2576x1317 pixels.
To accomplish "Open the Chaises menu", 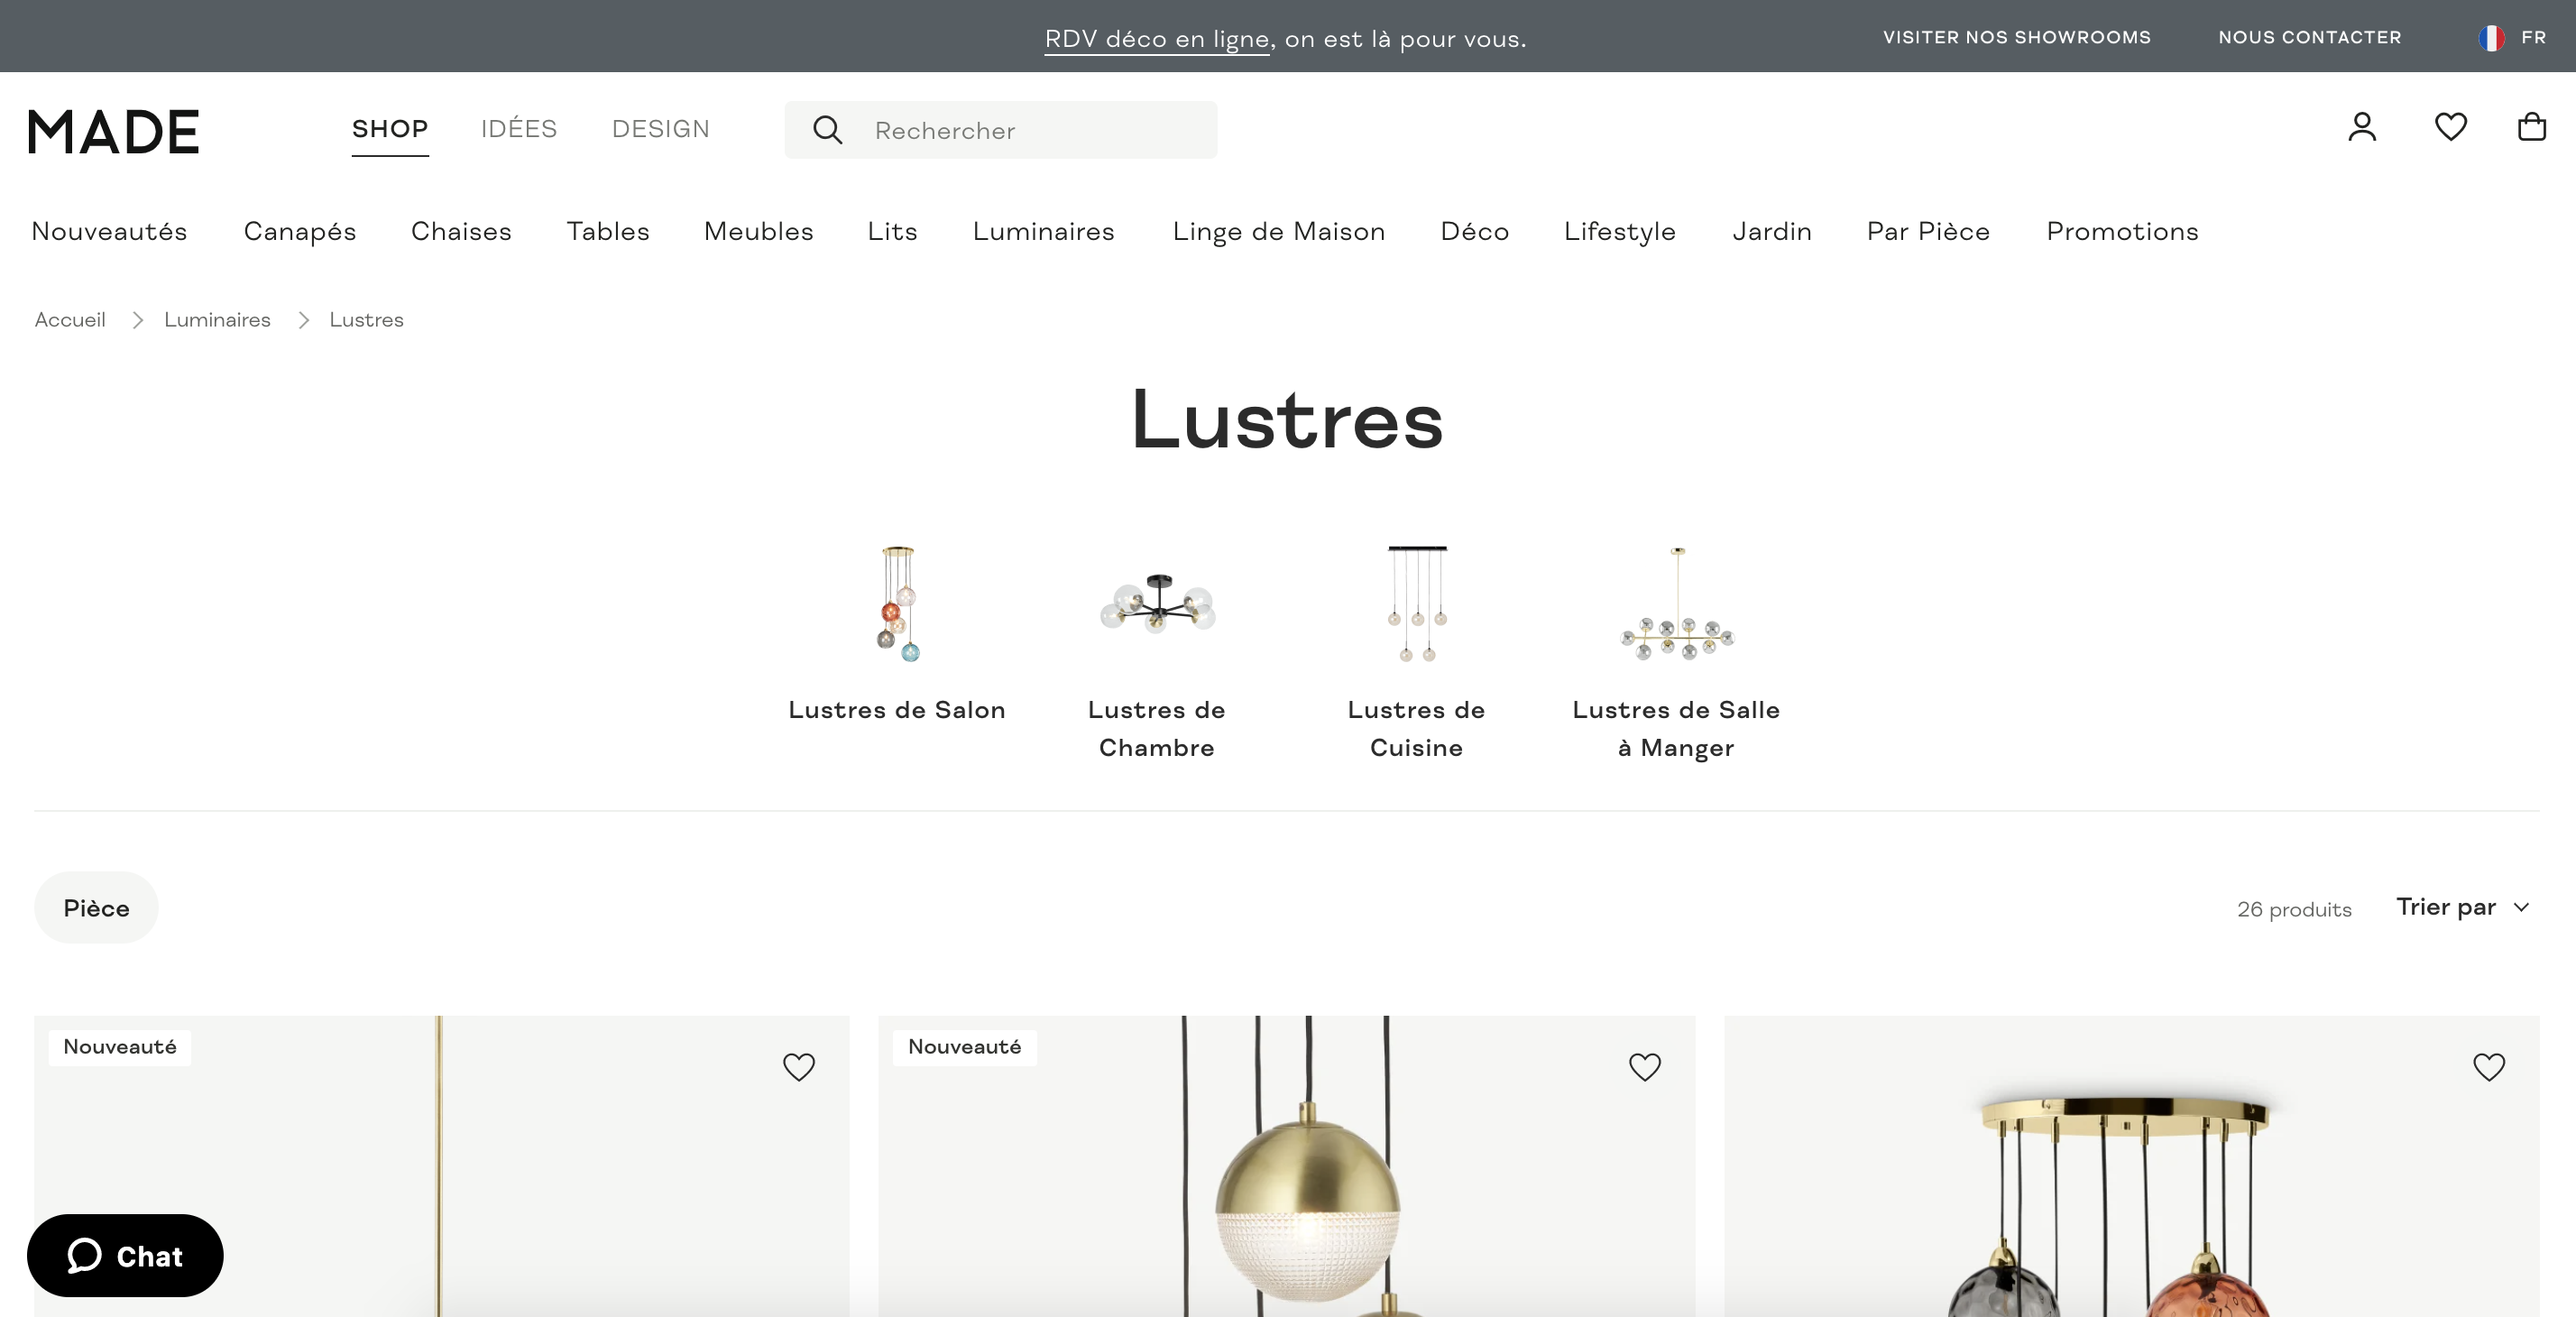I will point(461,231).
